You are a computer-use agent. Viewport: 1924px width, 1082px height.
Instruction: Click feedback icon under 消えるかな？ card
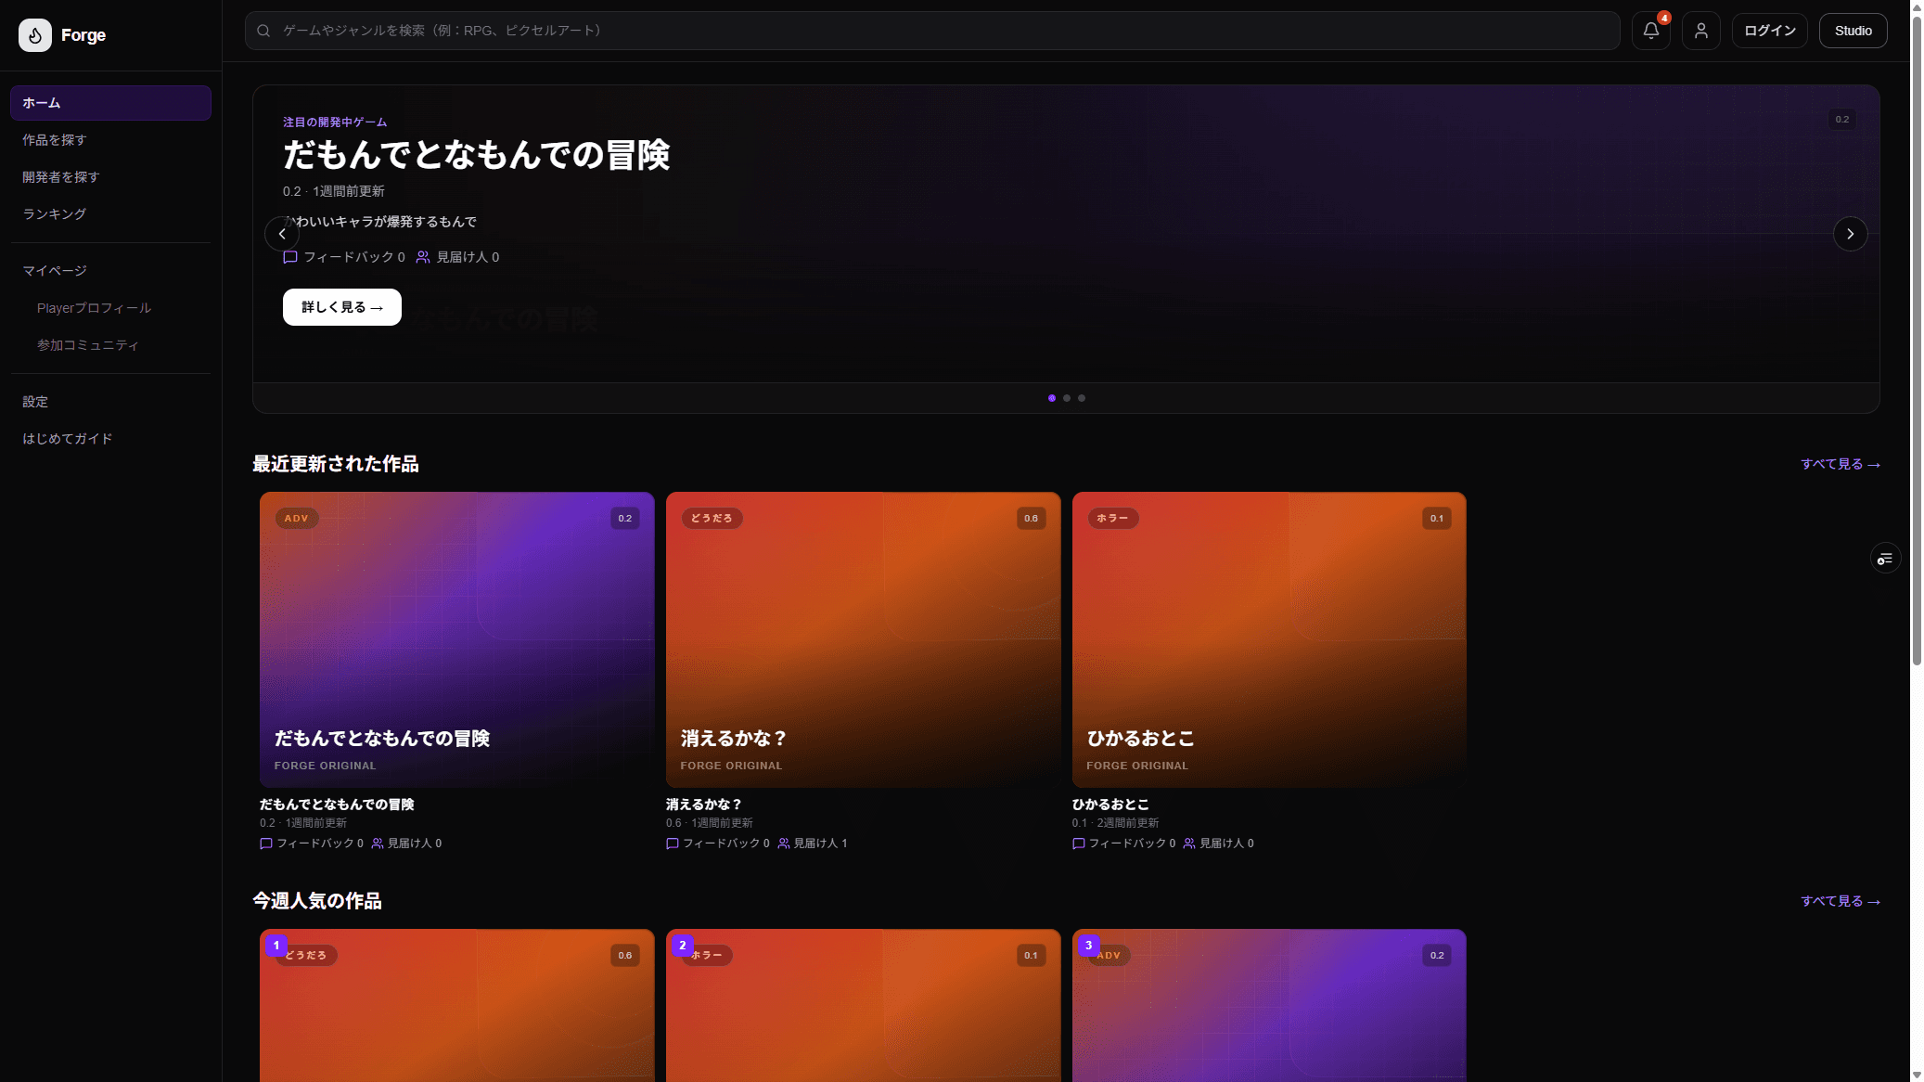pyautogui.click(x=673, y=844)
